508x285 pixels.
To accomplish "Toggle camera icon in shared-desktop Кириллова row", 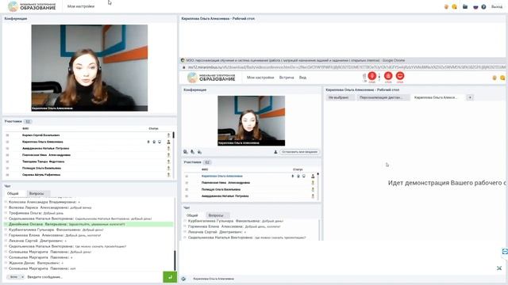I will 298,176.
